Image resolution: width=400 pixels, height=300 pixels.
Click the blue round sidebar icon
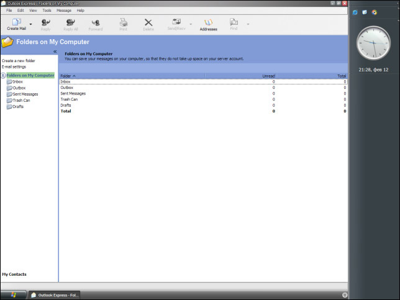pyautogui.click(x=355, y=12)
